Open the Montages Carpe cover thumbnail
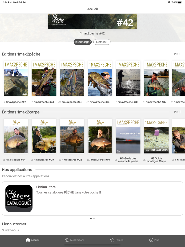This screenshot has height=247, width=185. click(x=156, y=136)
